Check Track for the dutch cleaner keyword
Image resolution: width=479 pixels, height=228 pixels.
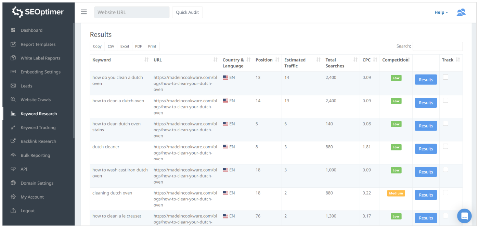[x=445, y=146]
